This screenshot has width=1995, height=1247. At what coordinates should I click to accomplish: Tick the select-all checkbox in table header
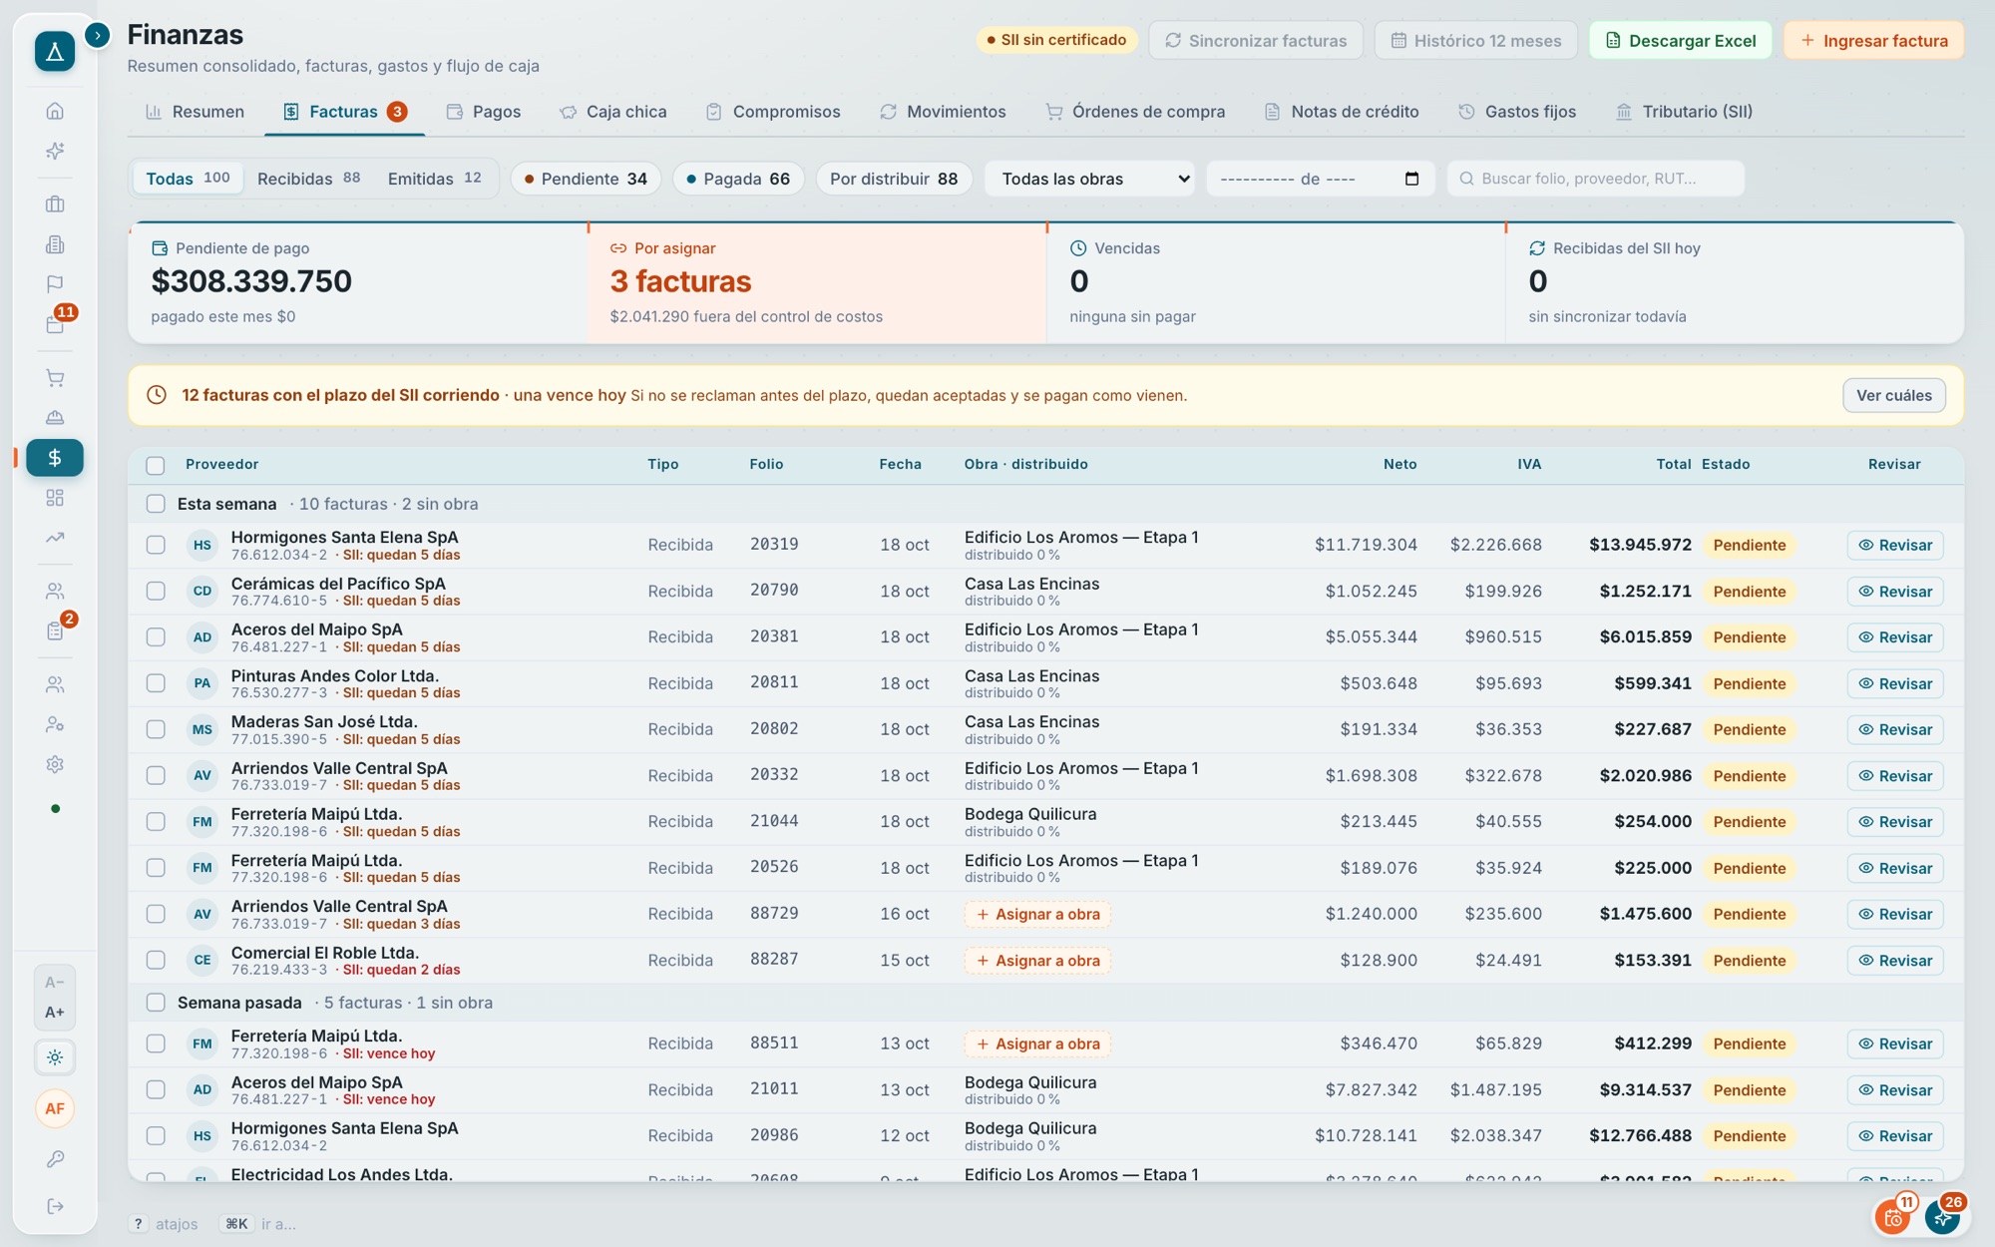coord(156,465)
